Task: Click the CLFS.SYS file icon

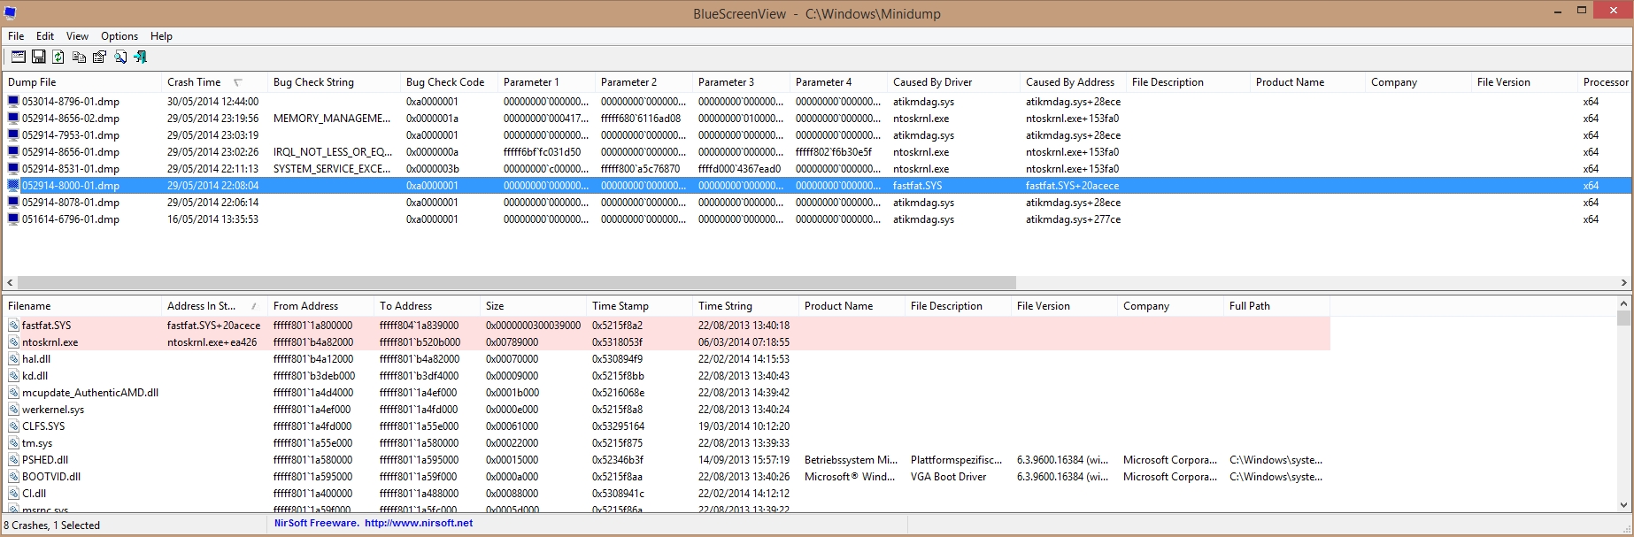Action: click(x=14, y=426)
